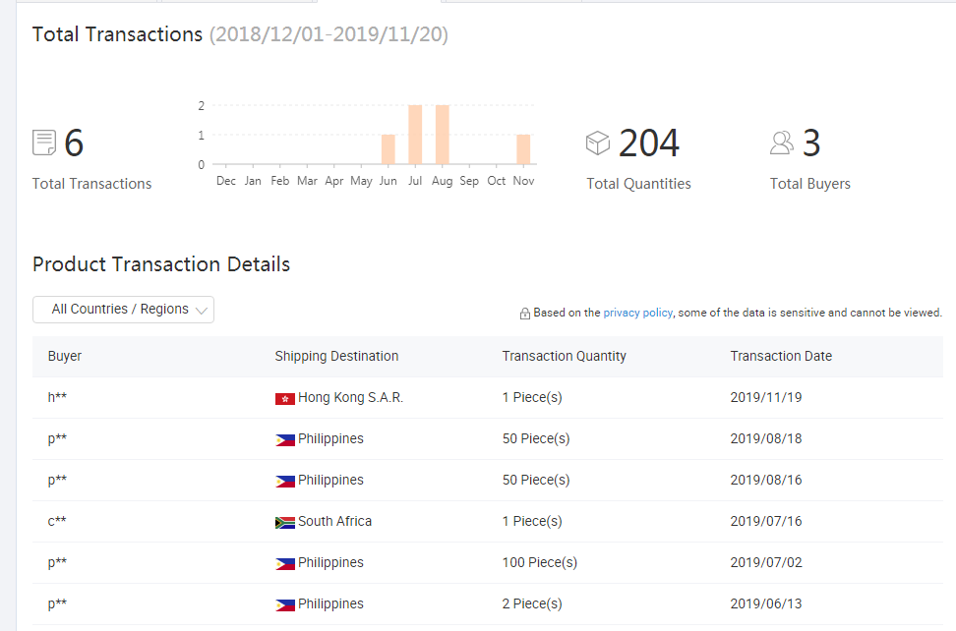Click the Shipping Destination column header
The width and height of the screenshot is (956, 631).
pyautogui.click(x=336, y=357)
